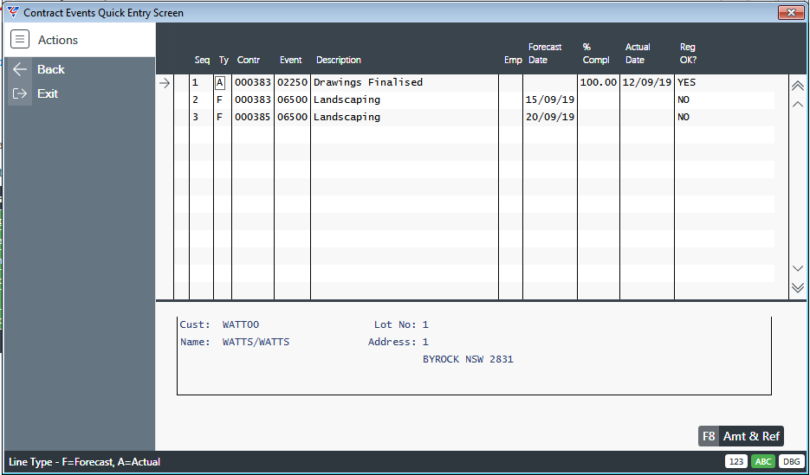The height and width of the screenshot is (475, 810).
Task: Click forecast date 20/09/19
Action: (549, 117)
